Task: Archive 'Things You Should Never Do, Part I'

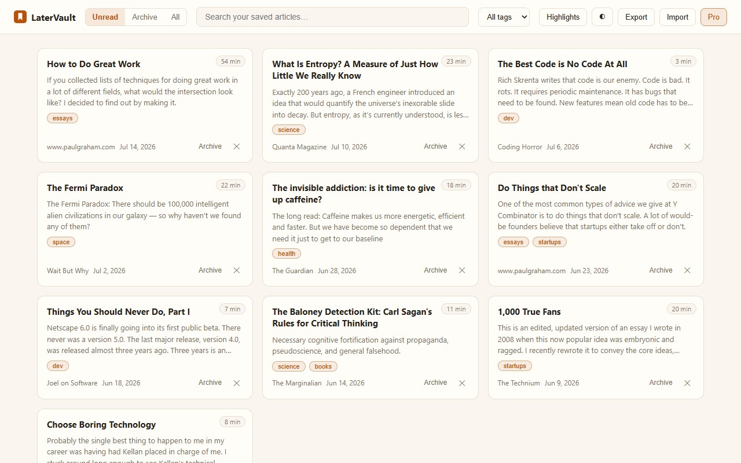Action: click(210, 383)
